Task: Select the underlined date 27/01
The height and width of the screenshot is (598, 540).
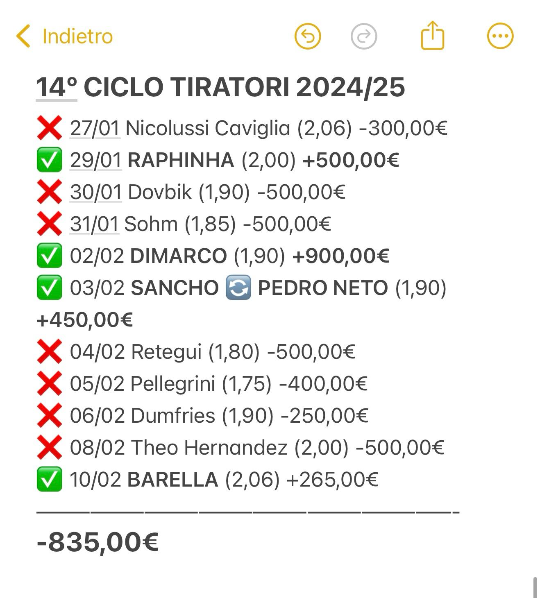Action: tap(95, 128)
